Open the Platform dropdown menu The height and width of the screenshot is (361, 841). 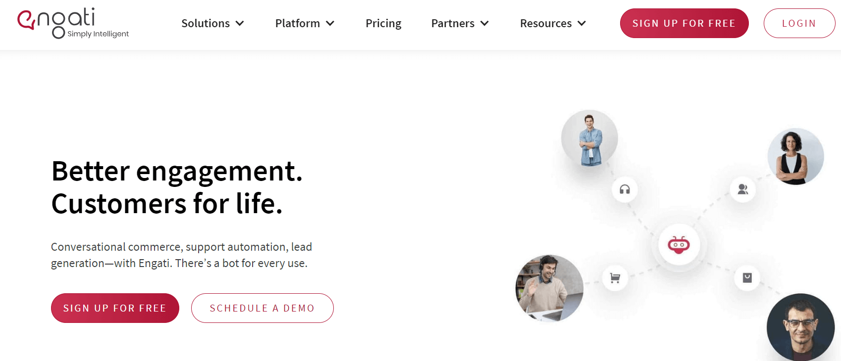point(305,23)
